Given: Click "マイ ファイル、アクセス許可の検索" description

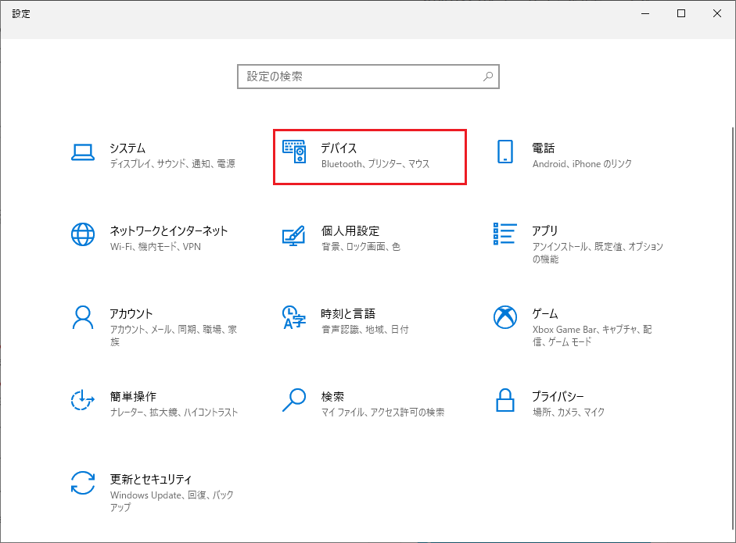Looking at the screenshot, I should pos(382,413).
